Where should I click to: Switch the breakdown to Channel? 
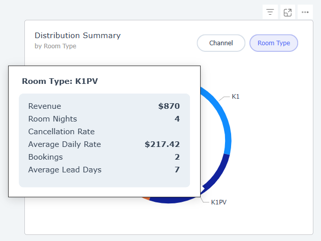pos(221,43)
